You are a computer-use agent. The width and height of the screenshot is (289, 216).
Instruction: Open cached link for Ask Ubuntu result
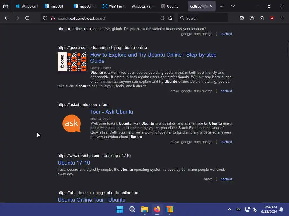226,142
